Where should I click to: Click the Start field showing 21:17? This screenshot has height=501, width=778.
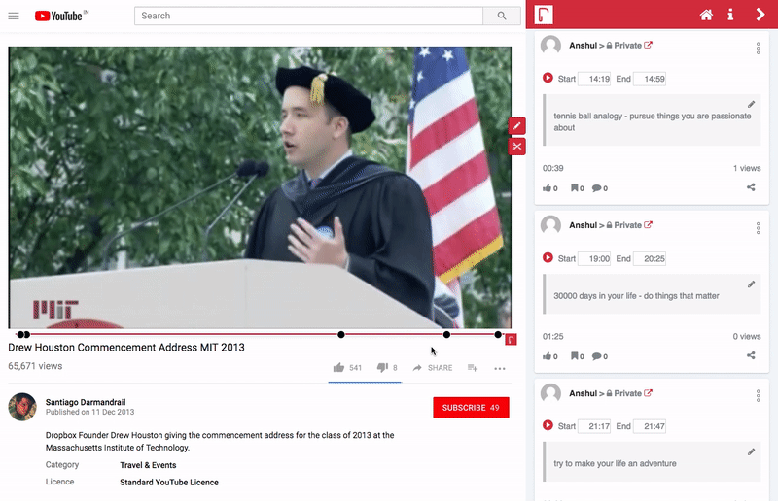pyautogui.click(x=594, y=426)
